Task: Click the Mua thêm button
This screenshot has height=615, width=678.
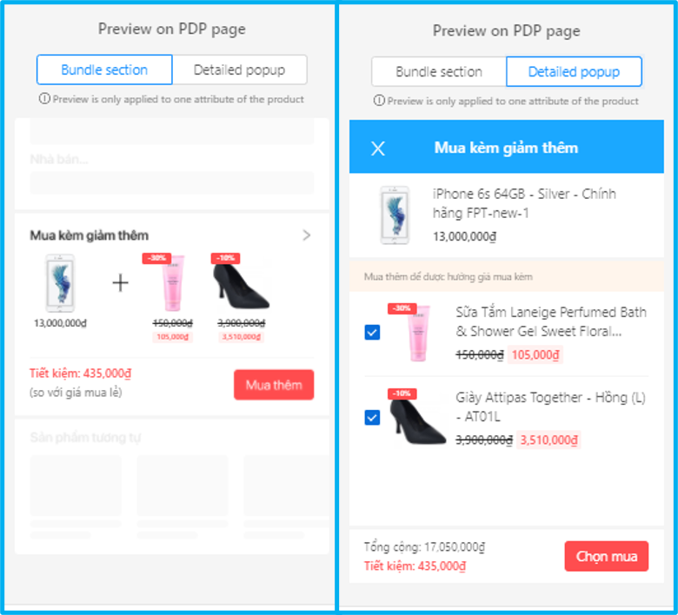Action: click(274, 385)
